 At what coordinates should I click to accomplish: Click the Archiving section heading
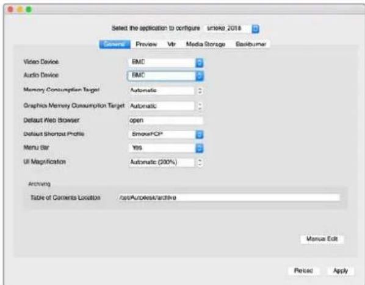point(39,184)
